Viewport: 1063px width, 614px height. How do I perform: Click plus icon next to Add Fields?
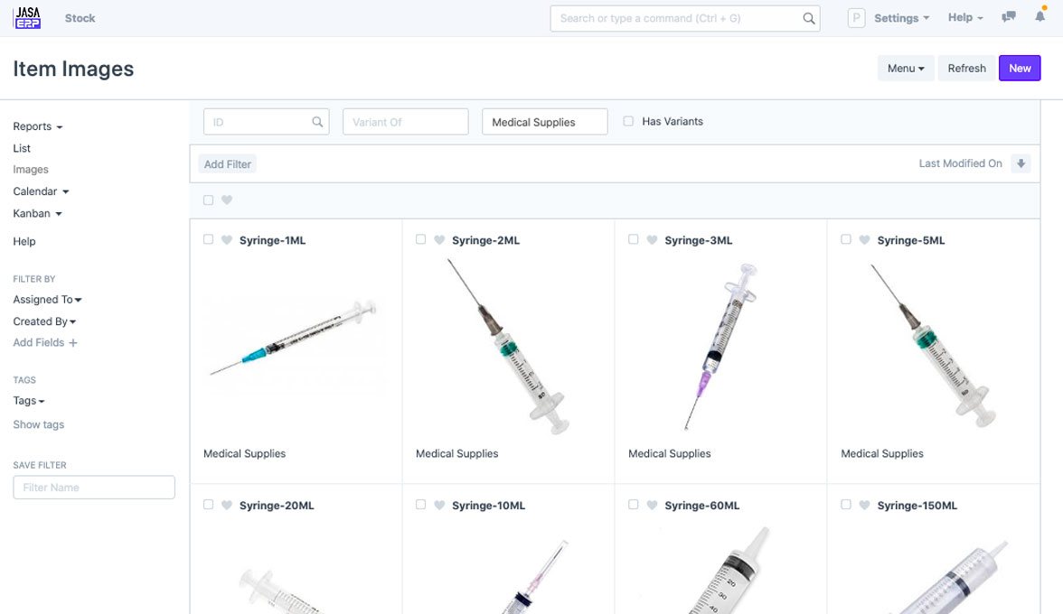[x=73, y=343]
